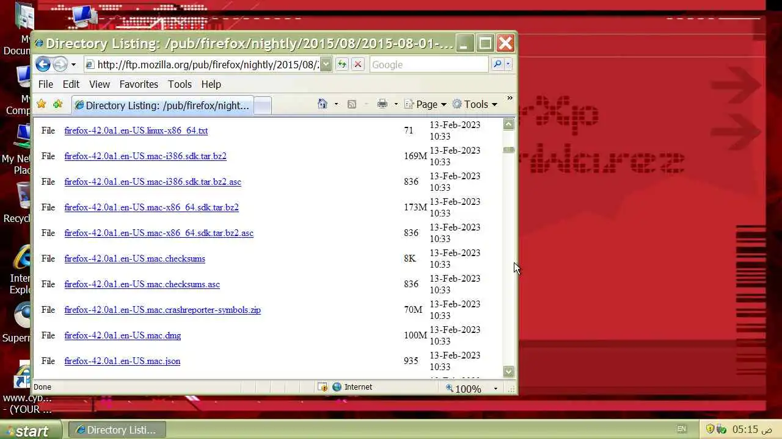
Task: Open the Page toolbar menu
Action: pyautogui.click(x=426, y=104)
